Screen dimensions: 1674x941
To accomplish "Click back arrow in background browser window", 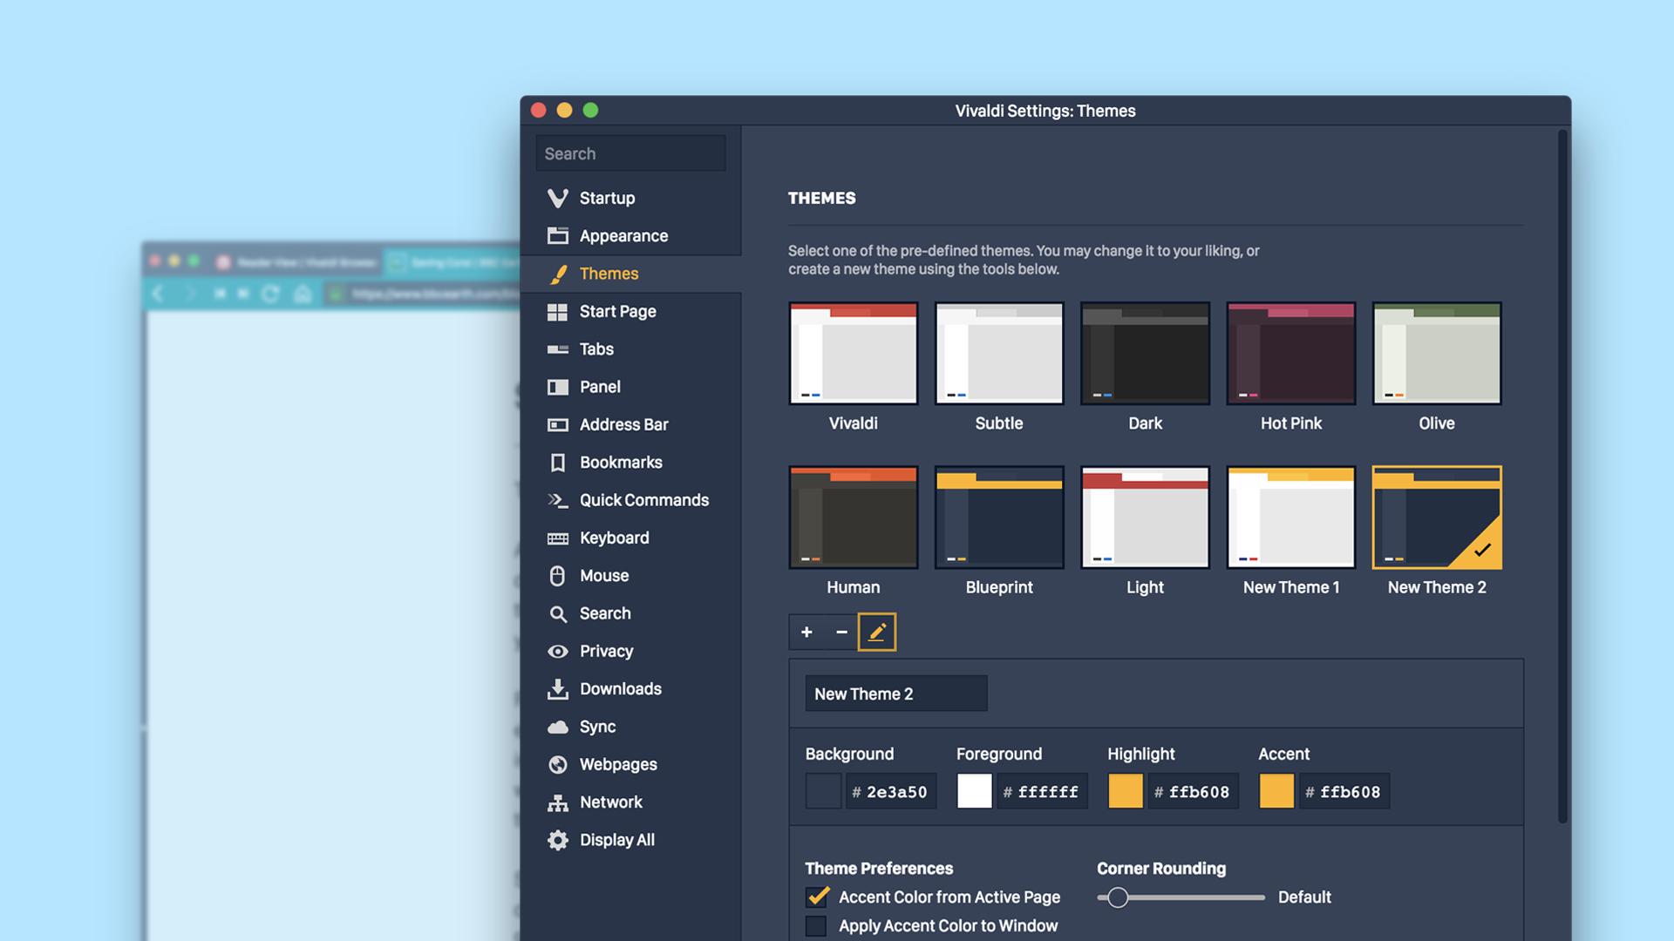I will (x=159, y=294).
